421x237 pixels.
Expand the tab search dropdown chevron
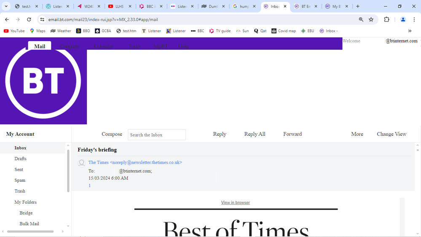[x=6, y=6]
